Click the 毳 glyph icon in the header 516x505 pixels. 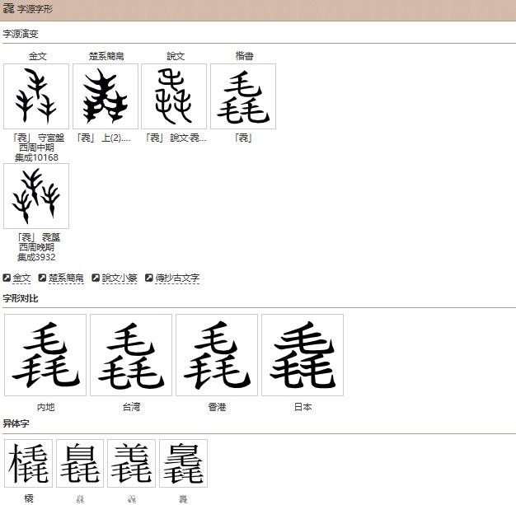point(8,9)
